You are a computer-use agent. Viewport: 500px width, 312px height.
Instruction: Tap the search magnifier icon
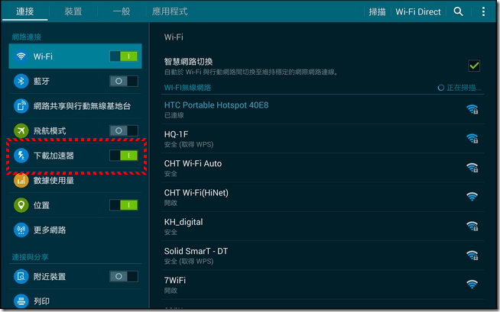pos(459,12)
